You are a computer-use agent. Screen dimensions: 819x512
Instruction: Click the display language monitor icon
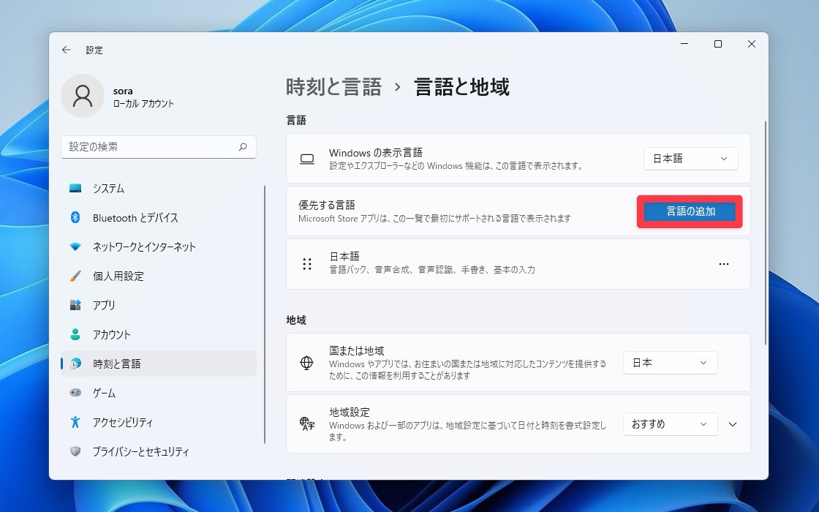coord(307,159)
